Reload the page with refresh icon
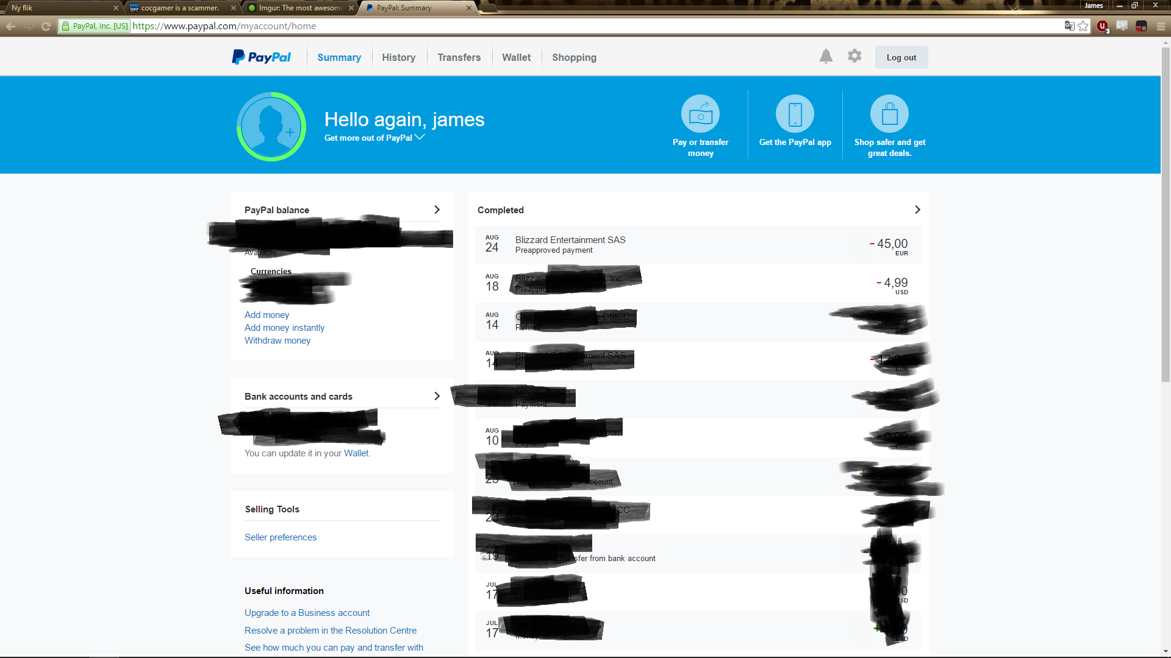Viewport: 1171px width, 658px height. pos(46,26)
